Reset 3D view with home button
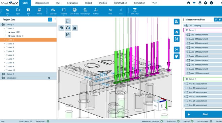The image size is (222, 123). tap(177, 32)
